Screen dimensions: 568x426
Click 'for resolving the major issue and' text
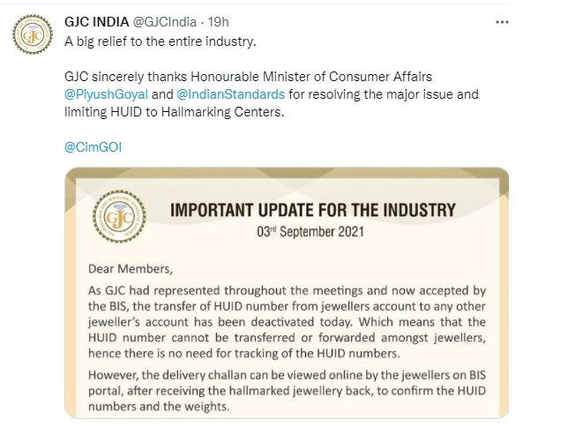(384, 94)
